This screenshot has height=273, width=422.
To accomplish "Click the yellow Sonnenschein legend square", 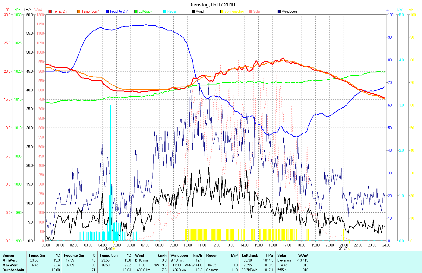I will [222, 11].
